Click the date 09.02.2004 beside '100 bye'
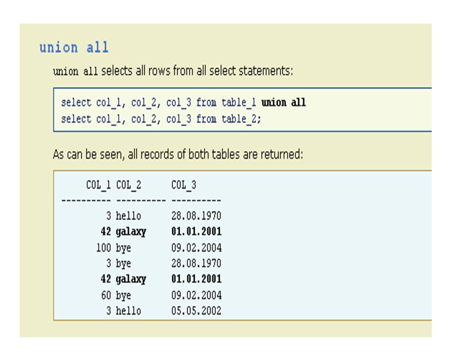 (x=196, y=248)
